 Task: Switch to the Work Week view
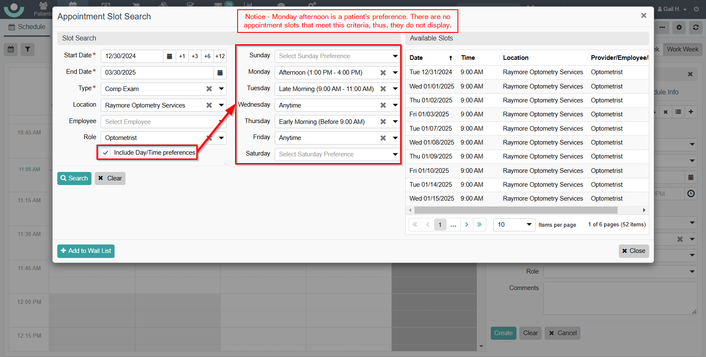pyautogui.click(x=683, y=49)
